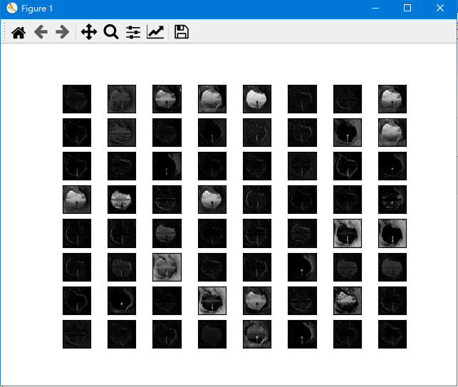Click the matplotlib icon in title bar
This screenshot has width=458, height=387.
coord(11,9)
